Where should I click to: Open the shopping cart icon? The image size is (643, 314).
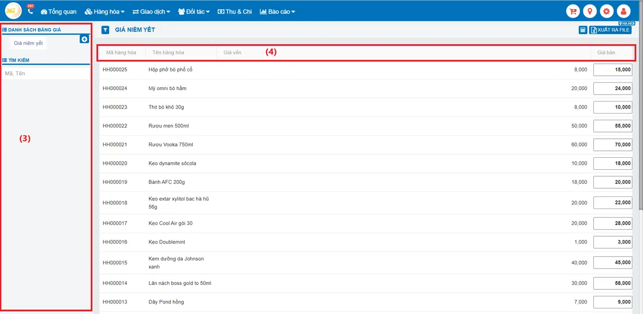pos(573,12)
